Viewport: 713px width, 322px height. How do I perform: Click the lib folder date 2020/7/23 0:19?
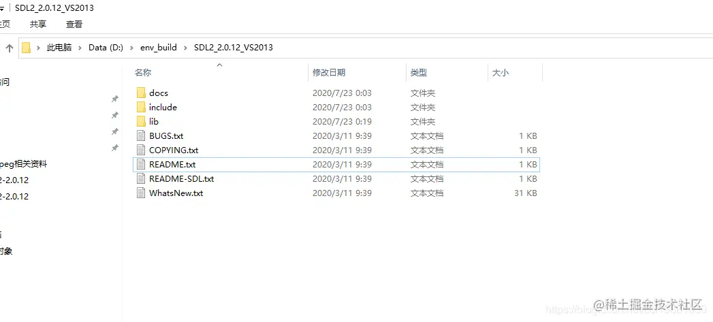pyautogui.click(x=342, y=121)
